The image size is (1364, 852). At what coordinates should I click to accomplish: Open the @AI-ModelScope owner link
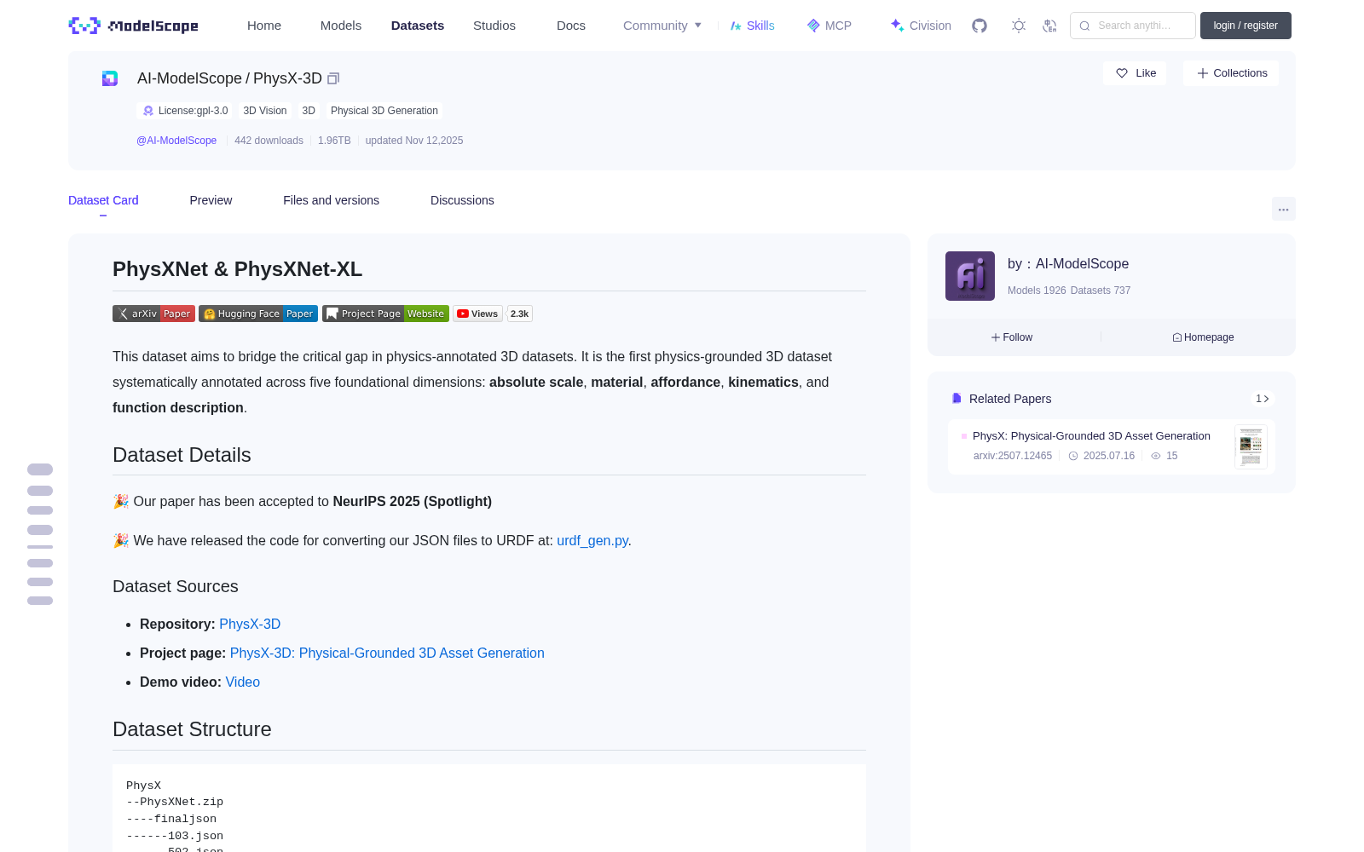pos(176,141)
